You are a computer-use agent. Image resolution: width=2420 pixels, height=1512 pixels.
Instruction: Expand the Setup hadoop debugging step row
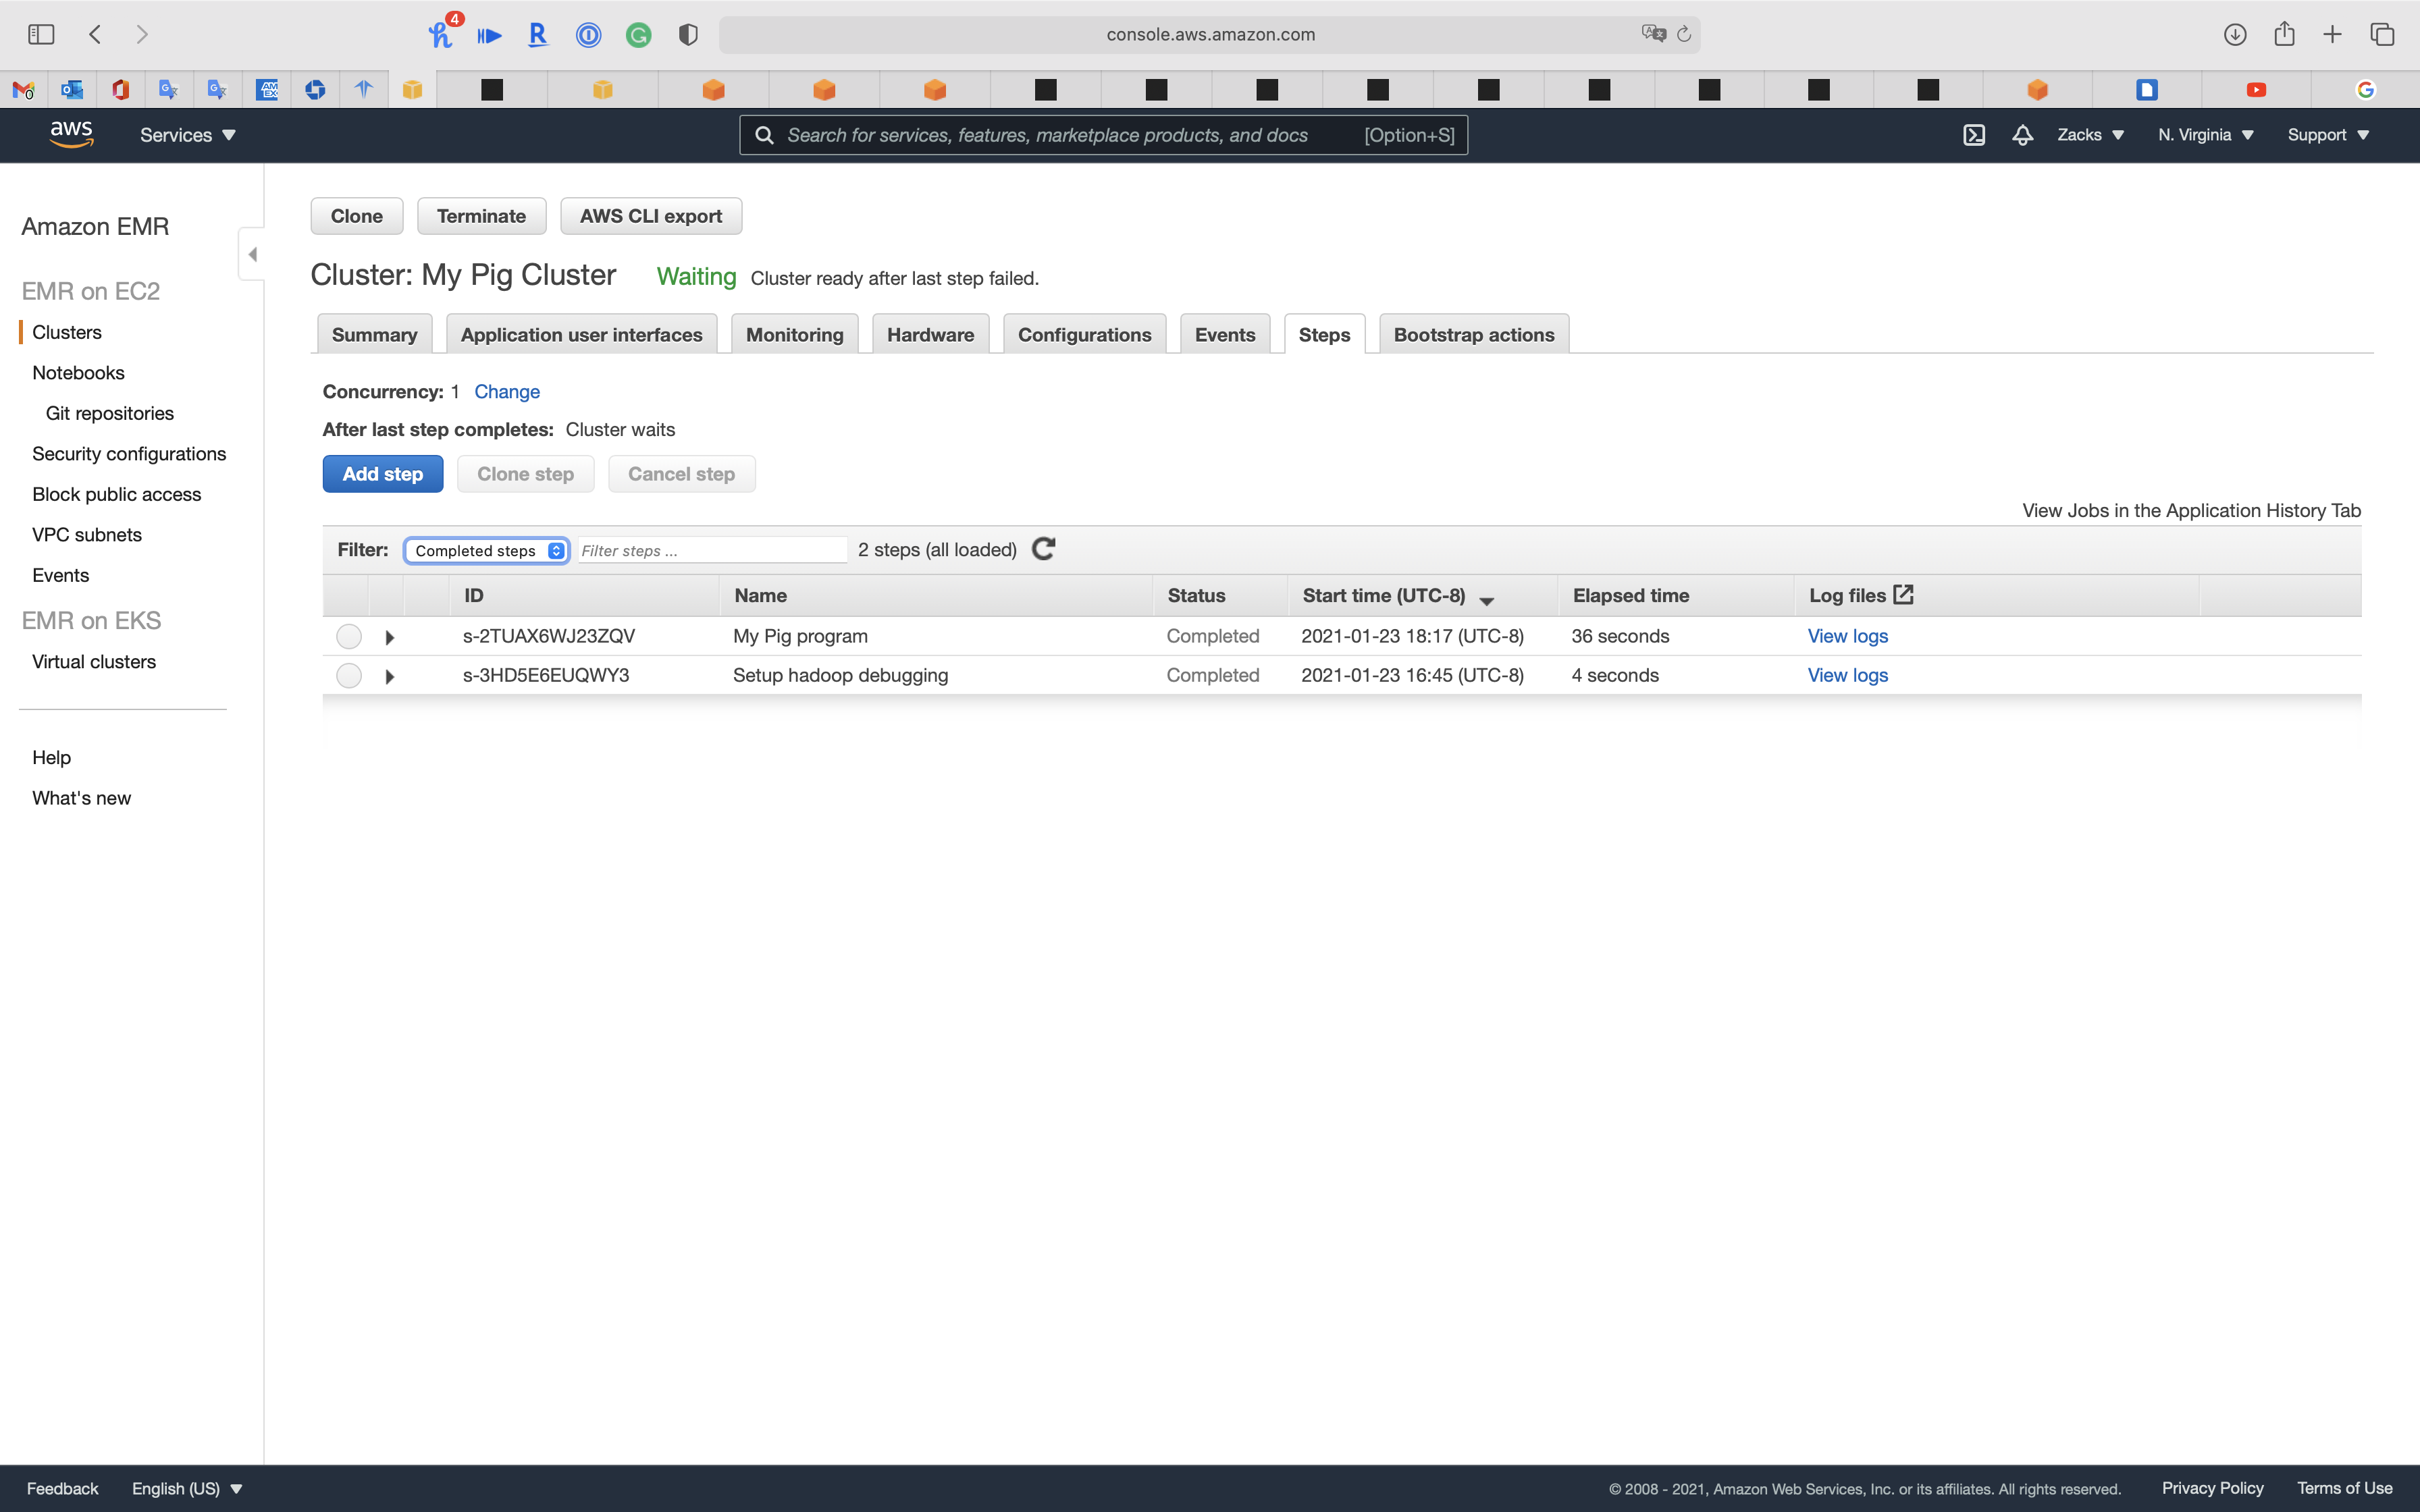(390, 677)
